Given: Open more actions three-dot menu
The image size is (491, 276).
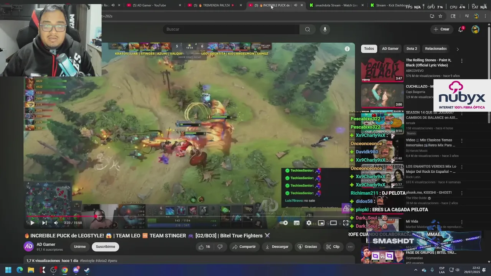Looking at the screenshot, I should click(350, 247).
